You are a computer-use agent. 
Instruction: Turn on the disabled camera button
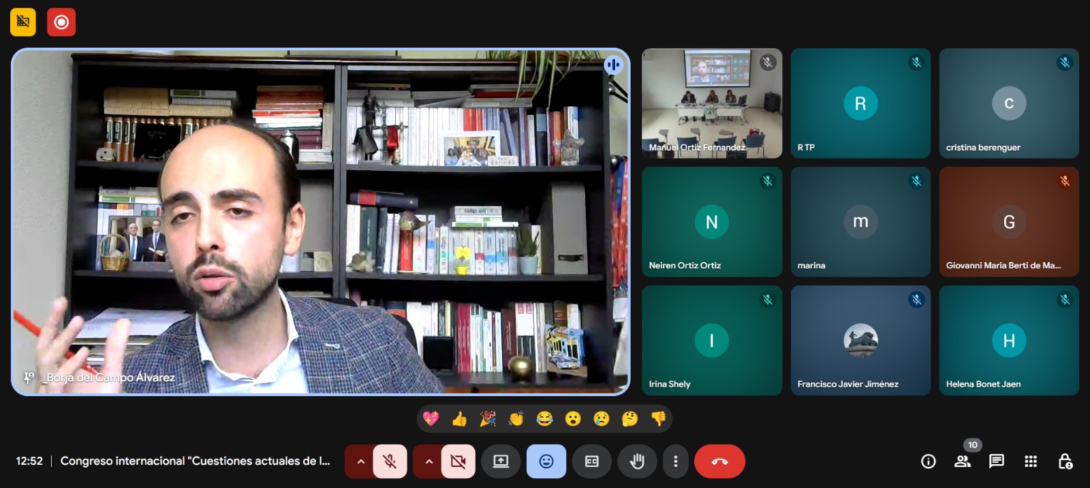point(458,461)
